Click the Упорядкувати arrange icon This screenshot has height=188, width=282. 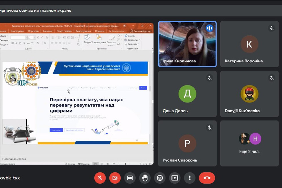pyautogui.click(x=98, y=39)
